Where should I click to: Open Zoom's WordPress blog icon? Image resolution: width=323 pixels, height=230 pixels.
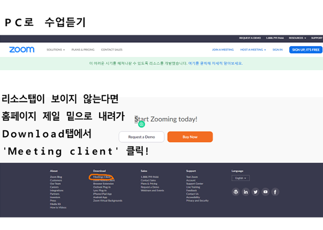(x=236, y=192)
